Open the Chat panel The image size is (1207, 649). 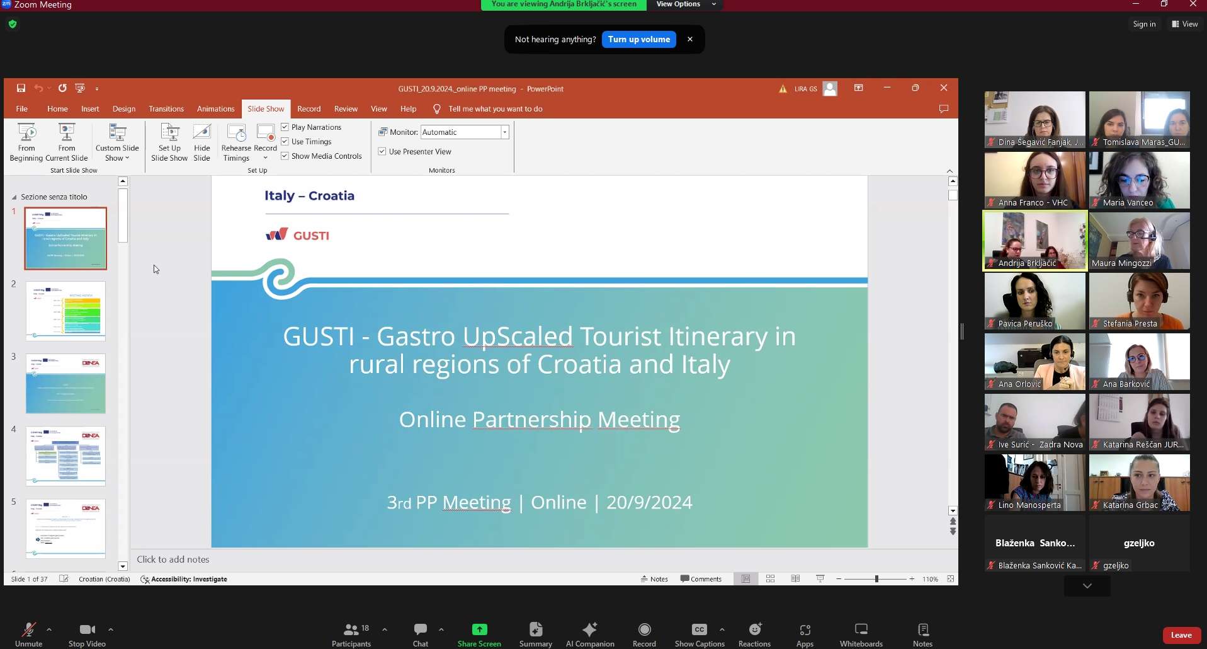click(x=421, y=635)
